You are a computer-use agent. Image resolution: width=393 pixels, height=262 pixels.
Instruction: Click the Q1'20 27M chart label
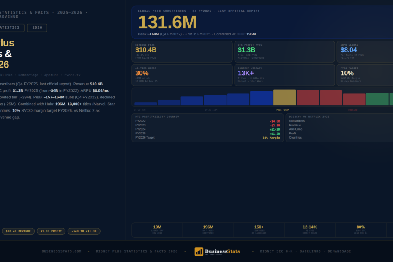[x=139, y=110]
